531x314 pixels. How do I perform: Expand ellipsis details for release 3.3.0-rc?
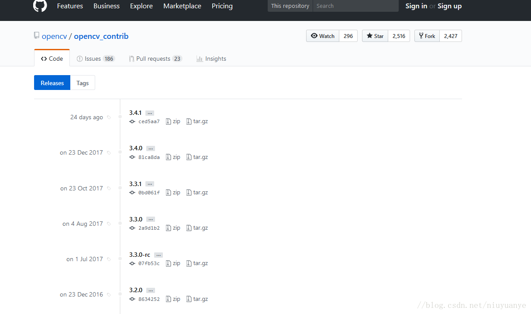tap(159, 255)
